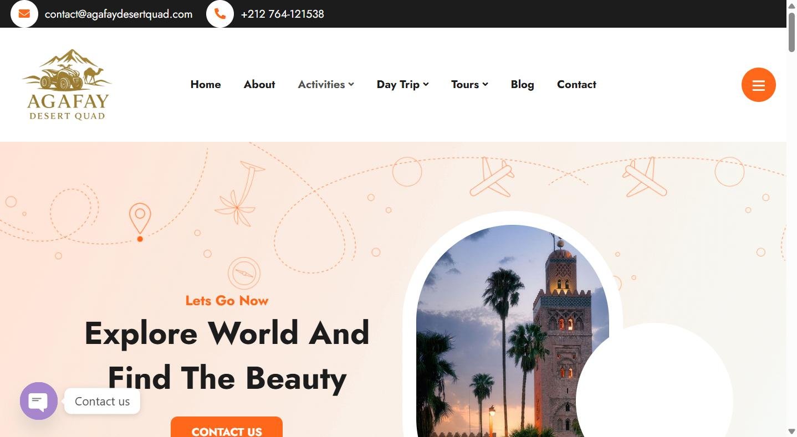Viewport: 797px width, 437px height.
Task: Expand the Day Trip dropdown menu
Action: [403, 84]
